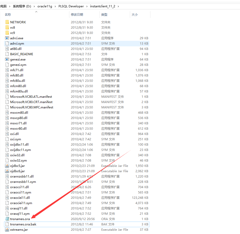
Task: Select the file name orasql11.sym
Action: (x=20, y=214)
